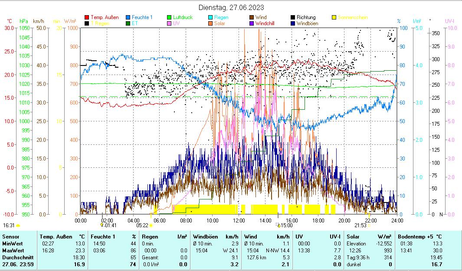Click the chart title Dienstag, 27.06.2023

(231, 7)
